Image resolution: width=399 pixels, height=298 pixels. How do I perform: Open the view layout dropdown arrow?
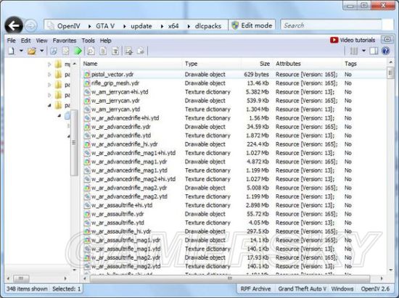coord(363,51)
